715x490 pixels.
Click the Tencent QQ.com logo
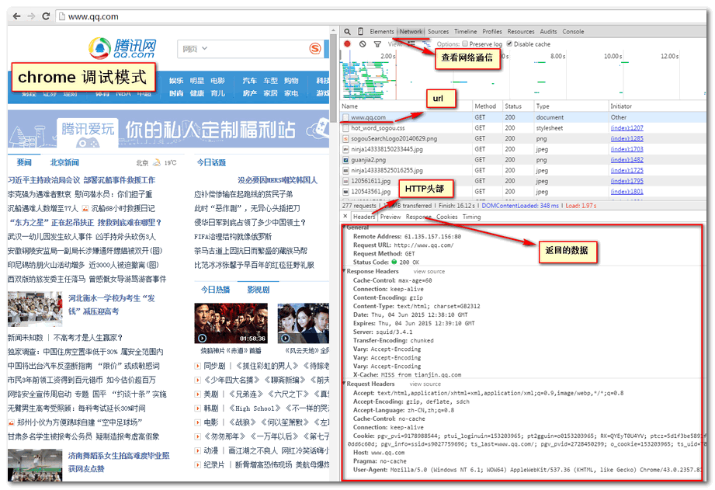122,48
